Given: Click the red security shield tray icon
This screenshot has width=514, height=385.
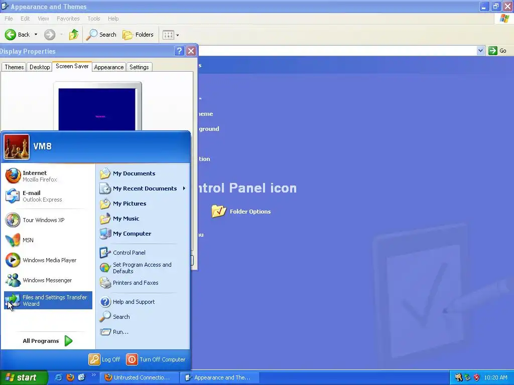Looking at the screenshot, I should (477, 377).
